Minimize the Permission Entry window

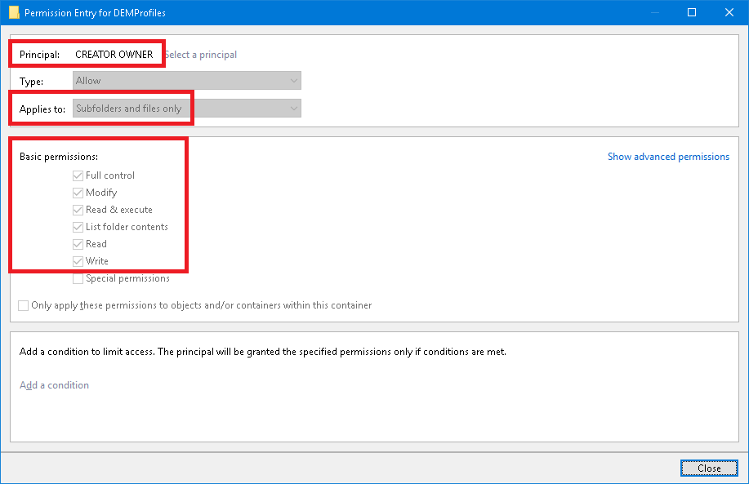pyautogui.click(x=654, y=12)
